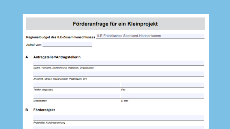Viewport: 230px width, 129px height.
Task: Click the Anschrift address input field
Action: [119, 74]
